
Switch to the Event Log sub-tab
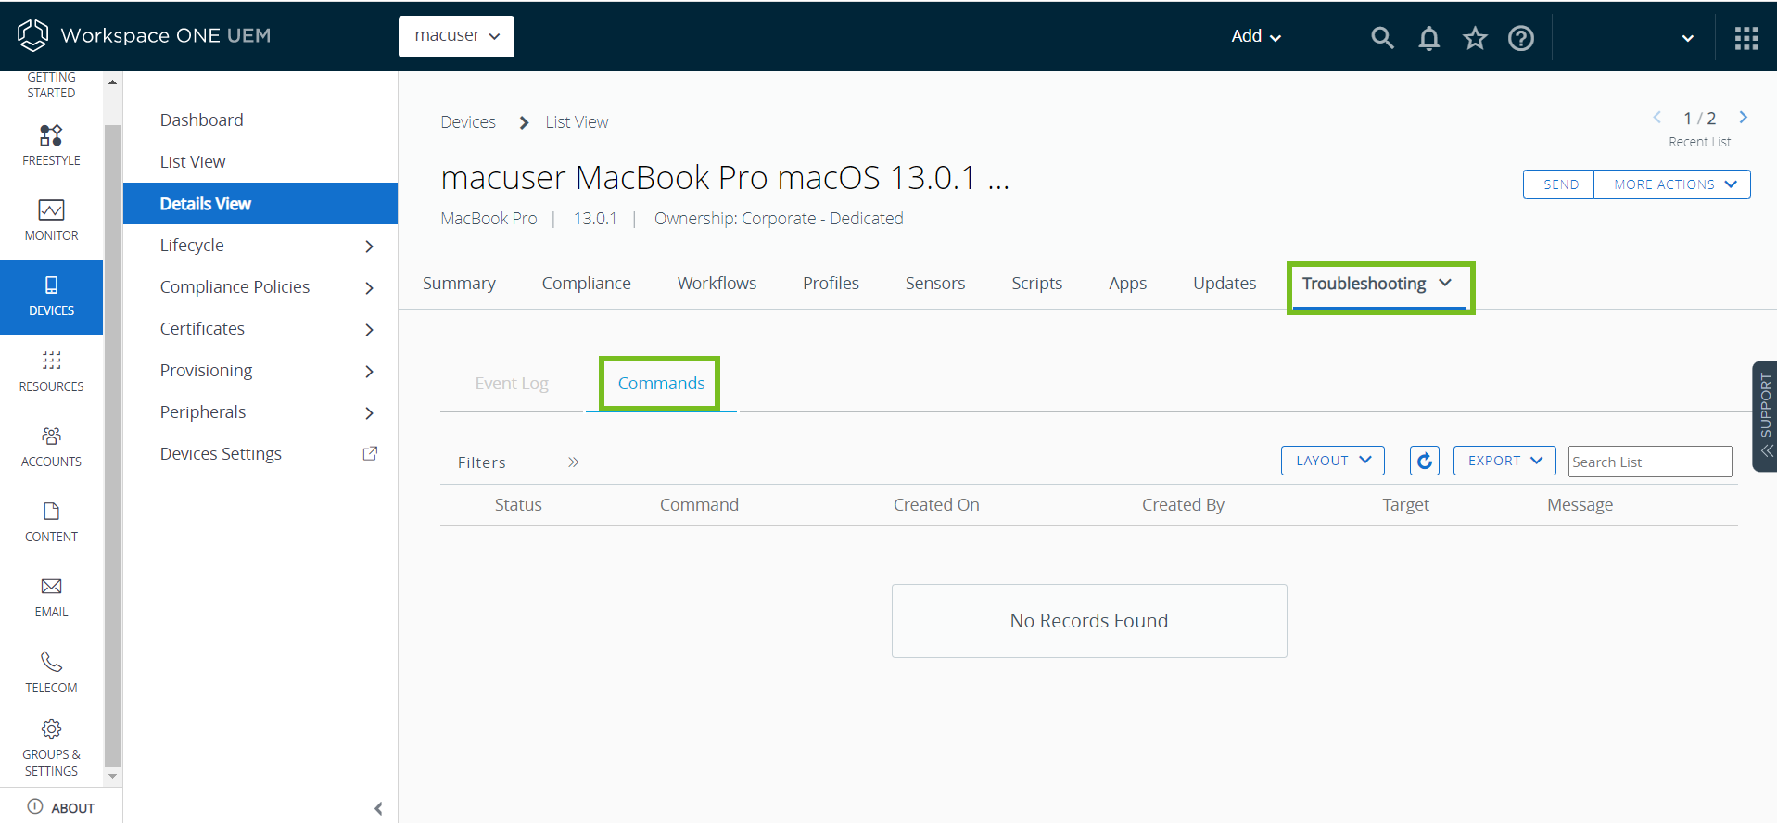tap(512, 384)
